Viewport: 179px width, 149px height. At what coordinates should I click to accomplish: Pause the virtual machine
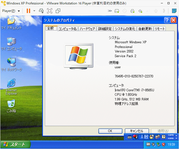pyautogui.click(x=28, y=11)
